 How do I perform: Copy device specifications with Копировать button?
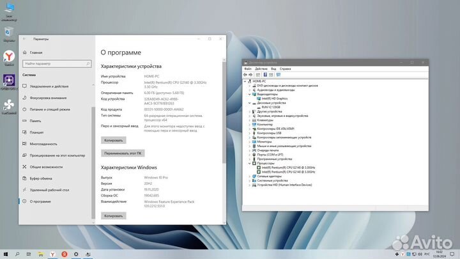tap(114, 140)
